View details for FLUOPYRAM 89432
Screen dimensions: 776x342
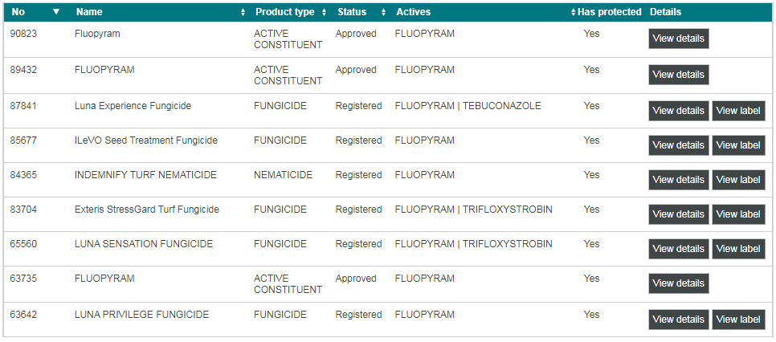tap(678, 75)
